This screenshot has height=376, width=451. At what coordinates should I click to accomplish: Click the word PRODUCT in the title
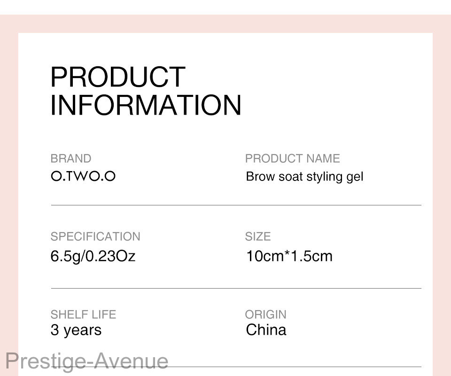point(118,77)
